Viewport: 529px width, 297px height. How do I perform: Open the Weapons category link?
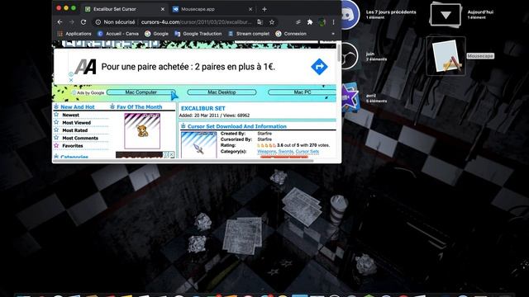[x=266, y=152]
